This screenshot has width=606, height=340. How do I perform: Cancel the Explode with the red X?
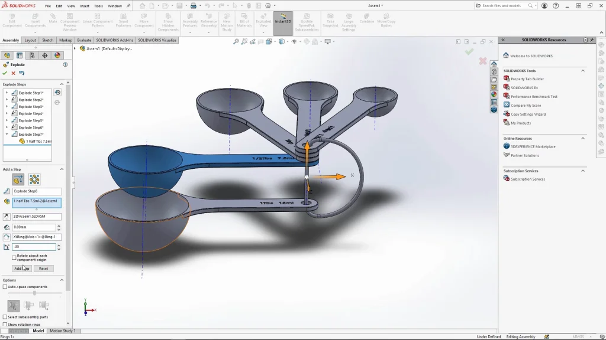click(14, 73)
